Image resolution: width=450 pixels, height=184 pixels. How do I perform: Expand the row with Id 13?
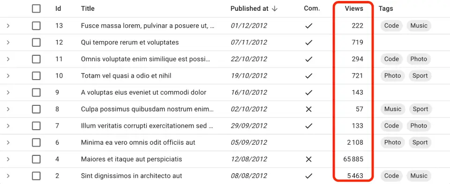click(8, 26)
